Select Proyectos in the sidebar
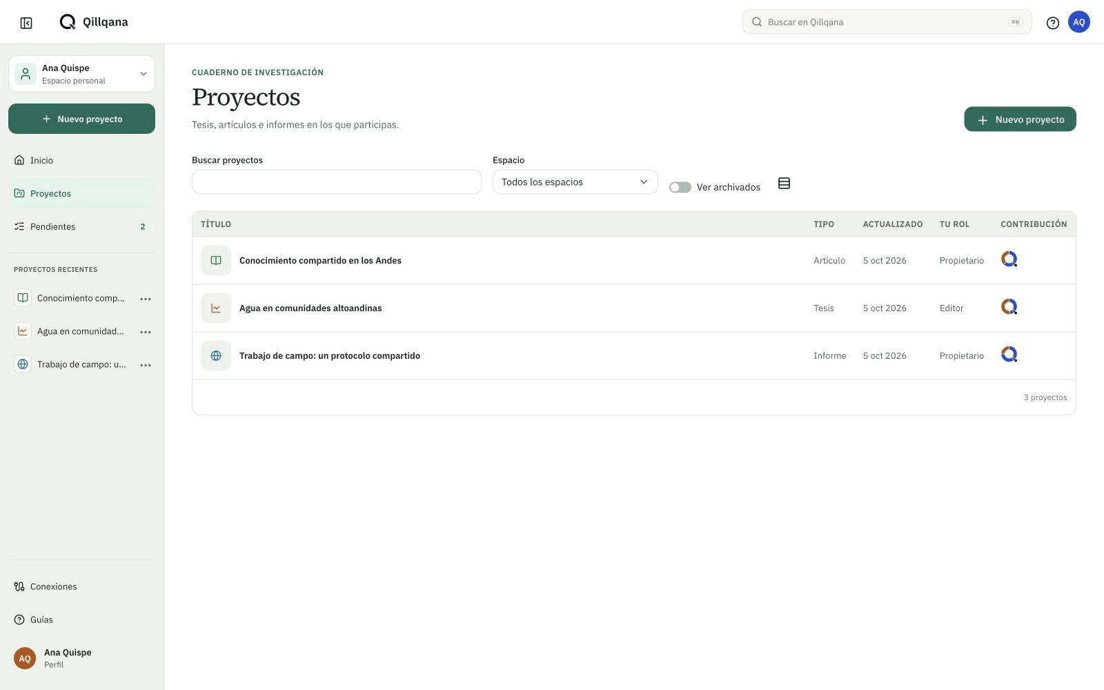Image resolution: width=1104 pixels, height=690 pixels. (x=81, y=193)
